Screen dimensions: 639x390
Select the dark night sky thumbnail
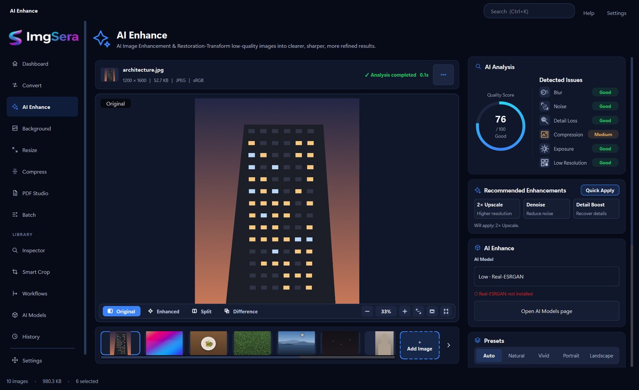click(x=340, y=343)
